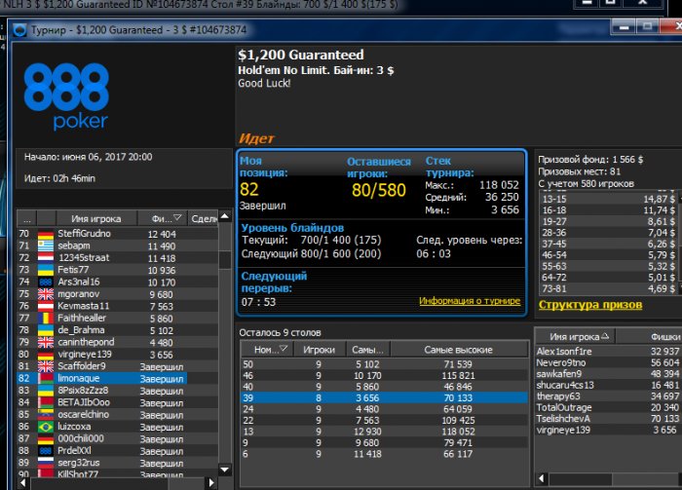The image size is (682, 490).
Task: Select TselishchevA in table players panel
Action: pyautogui.click(x=609, y=419)
